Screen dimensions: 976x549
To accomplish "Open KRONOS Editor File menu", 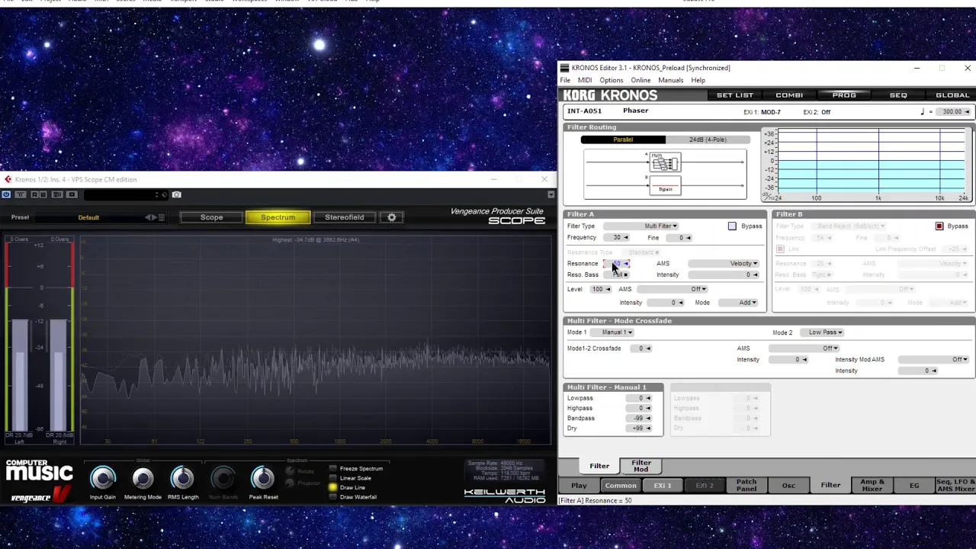I will tap(565, 80).
